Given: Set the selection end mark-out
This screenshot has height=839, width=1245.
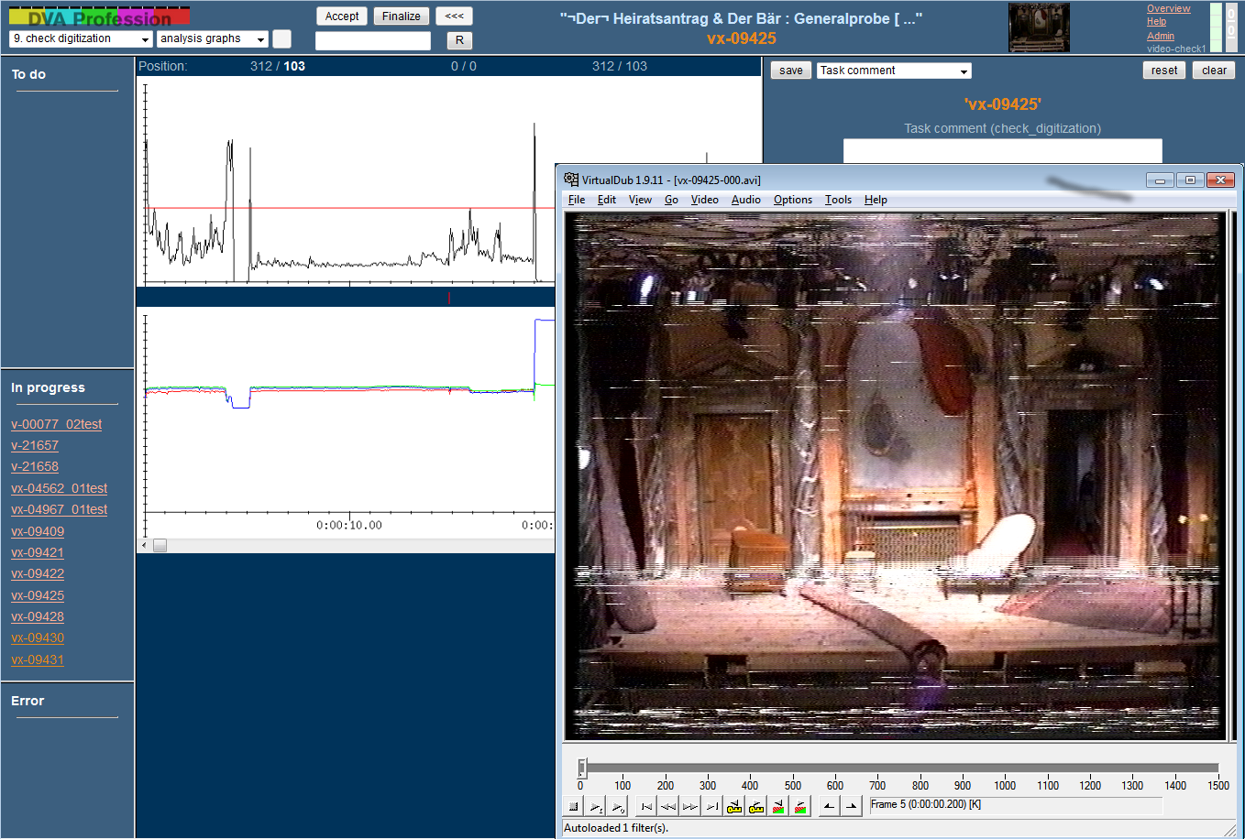Looking at the screenshot, I should pyautogui.click(x=851, y=806).
